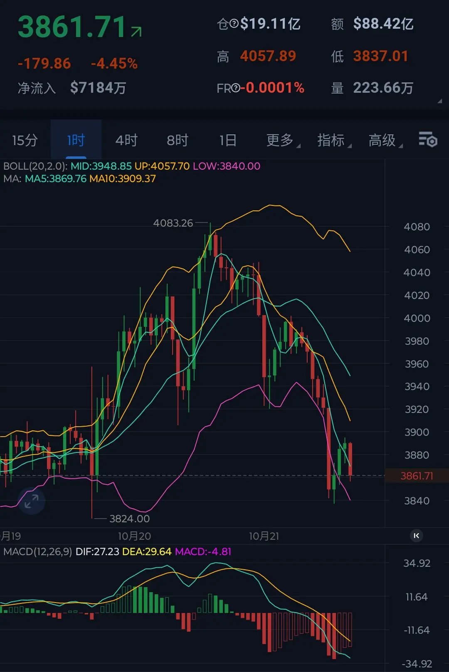Tap the price change -179.86
The height and width of the screenshot is (672, 449).
(x=44, y=64)
